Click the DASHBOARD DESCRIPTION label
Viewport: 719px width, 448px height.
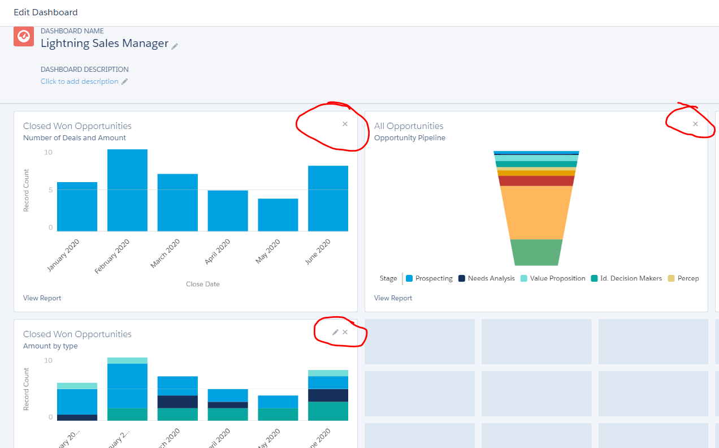point(85,70)
